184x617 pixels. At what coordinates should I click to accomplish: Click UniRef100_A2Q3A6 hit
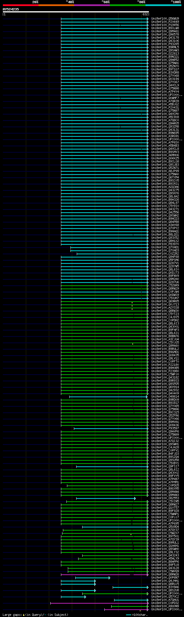tap(165, 187)
